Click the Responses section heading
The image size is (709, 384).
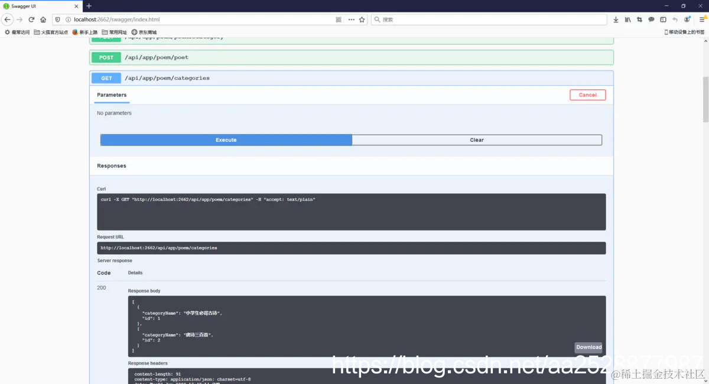point(112,166)
